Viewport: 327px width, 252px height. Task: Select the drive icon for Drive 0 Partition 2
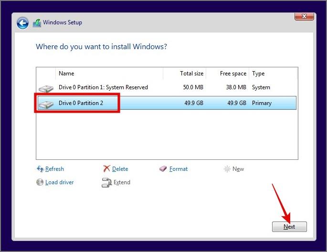coord(46,105)
